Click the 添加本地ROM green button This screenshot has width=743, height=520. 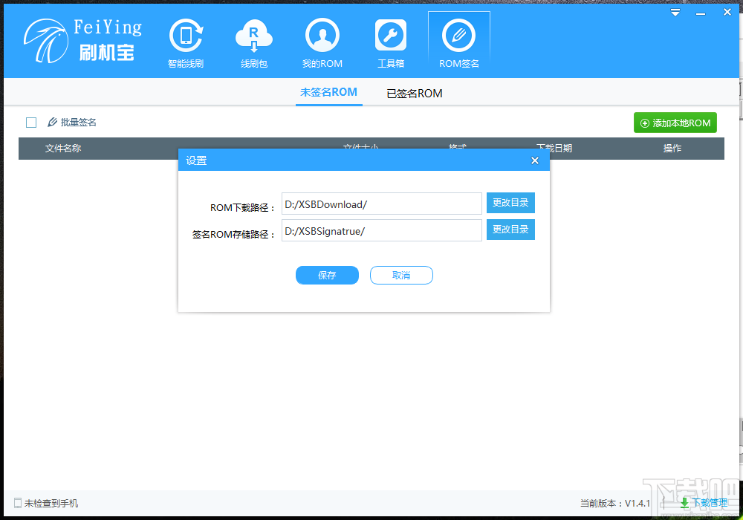click(675, 123)
